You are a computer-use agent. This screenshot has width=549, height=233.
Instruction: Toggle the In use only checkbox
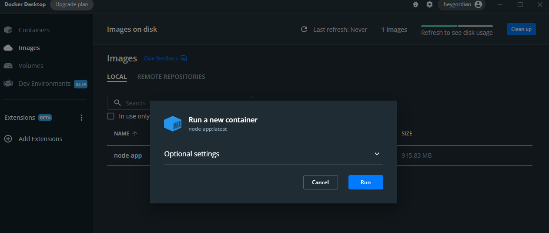[111, 116]
